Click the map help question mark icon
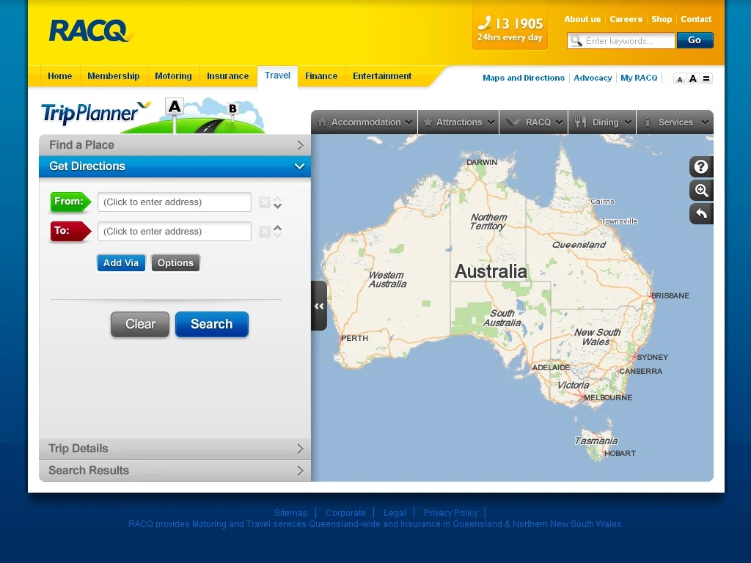751x563 pixels. 701,166
